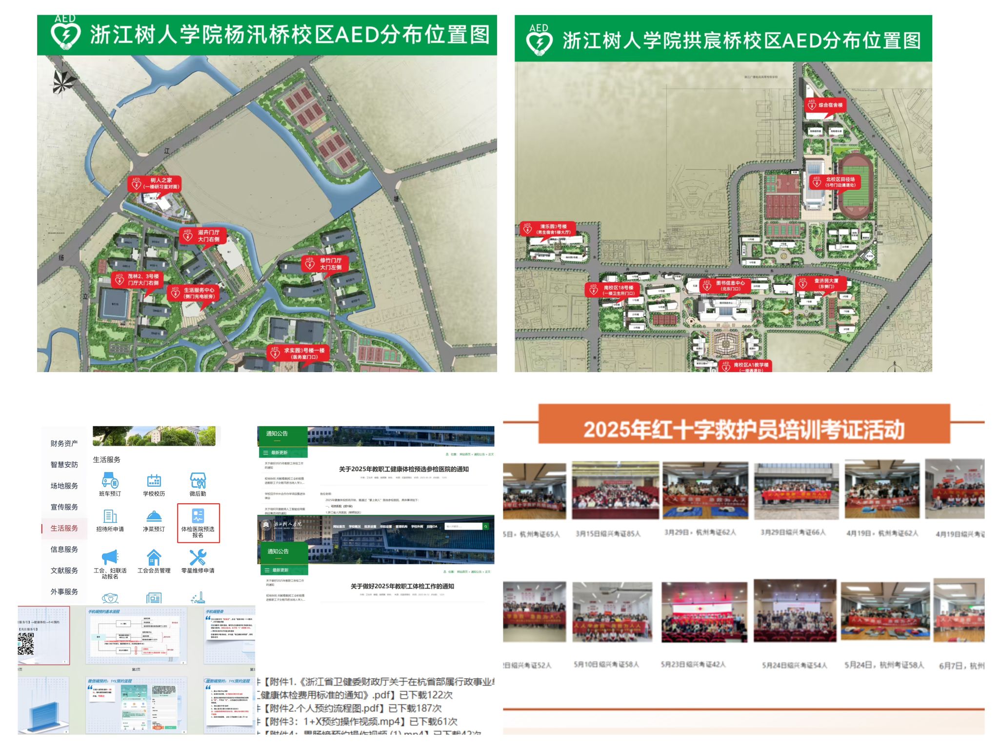Select slide thumbnail 手机端登录
Viewport: 999px width, 749px height.
(230, 636)
